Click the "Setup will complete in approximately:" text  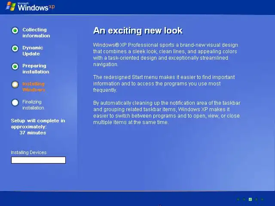point(38,124)
